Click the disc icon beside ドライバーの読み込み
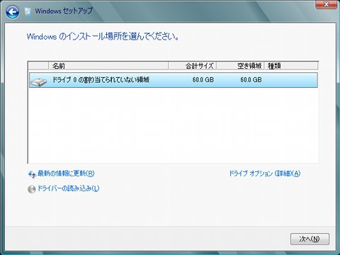Screen dimensions: 340x255 [x=31, y=189]
